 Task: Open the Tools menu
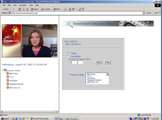click(31, 5)
